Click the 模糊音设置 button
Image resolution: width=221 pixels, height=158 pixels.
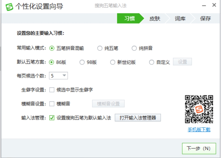pos(108,104)
